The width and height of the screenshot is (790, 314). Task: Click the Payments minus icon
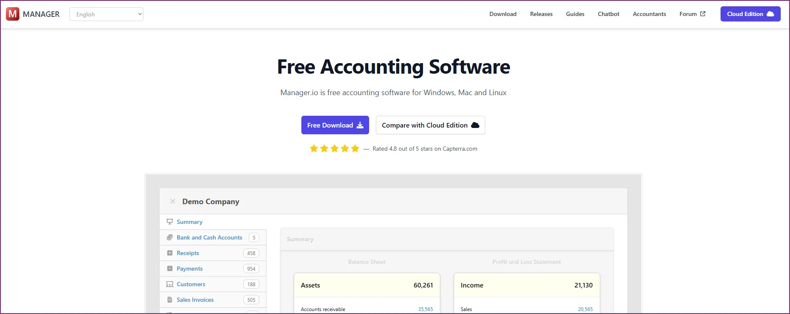pos(170,269)
